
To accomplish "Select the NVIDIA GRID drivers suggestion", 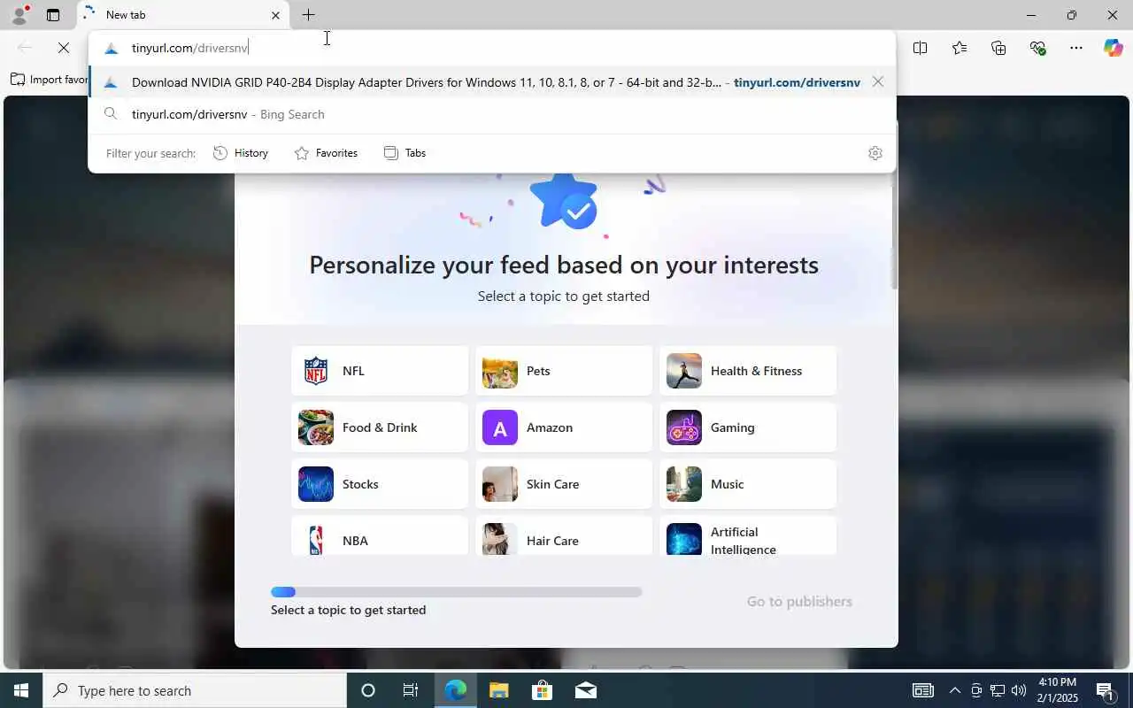I will 492,82.
